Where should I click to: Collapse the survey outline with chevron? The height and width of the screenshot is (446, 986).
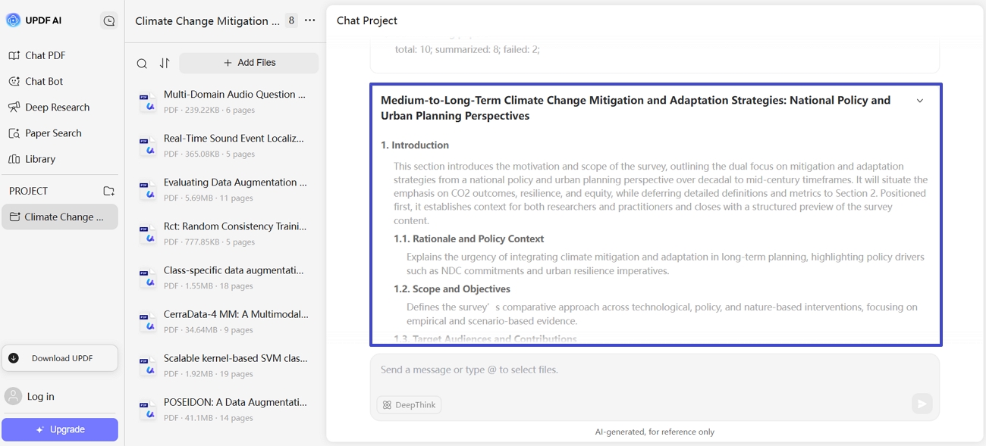point(920,101)
